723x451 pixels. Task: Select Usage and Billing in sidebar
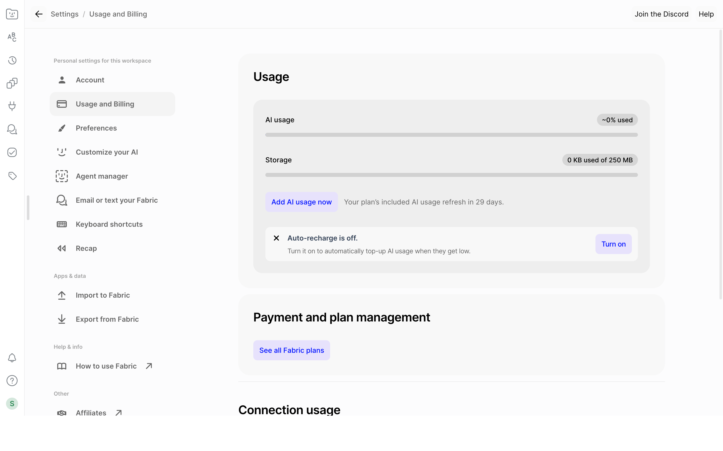(x=112, y=104)
